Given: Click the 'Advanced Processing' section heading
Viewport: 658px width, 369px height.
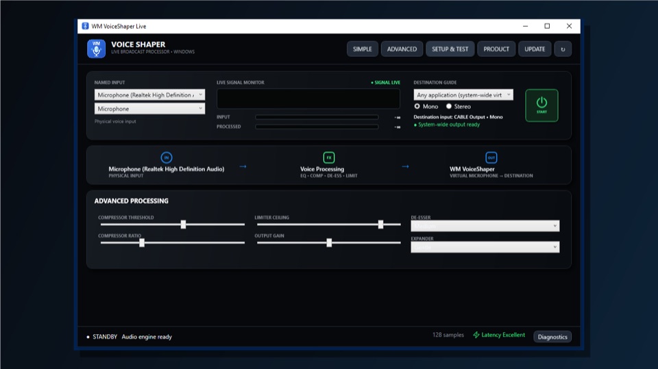Looking at the screenshot, I should pyautogui.click(x=132, y=201).
